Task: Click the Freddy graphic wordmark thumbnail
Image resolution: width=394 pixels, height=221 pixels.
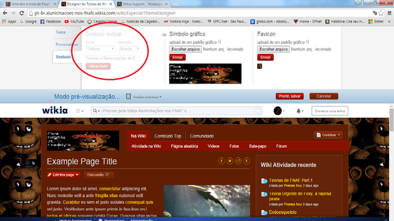Action: coord(205,74)
